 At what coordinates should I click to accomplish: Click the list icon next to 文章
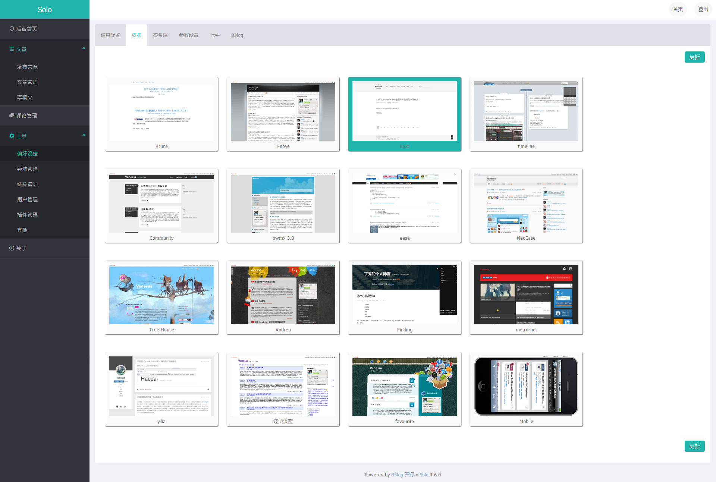(x=12, y=49)
